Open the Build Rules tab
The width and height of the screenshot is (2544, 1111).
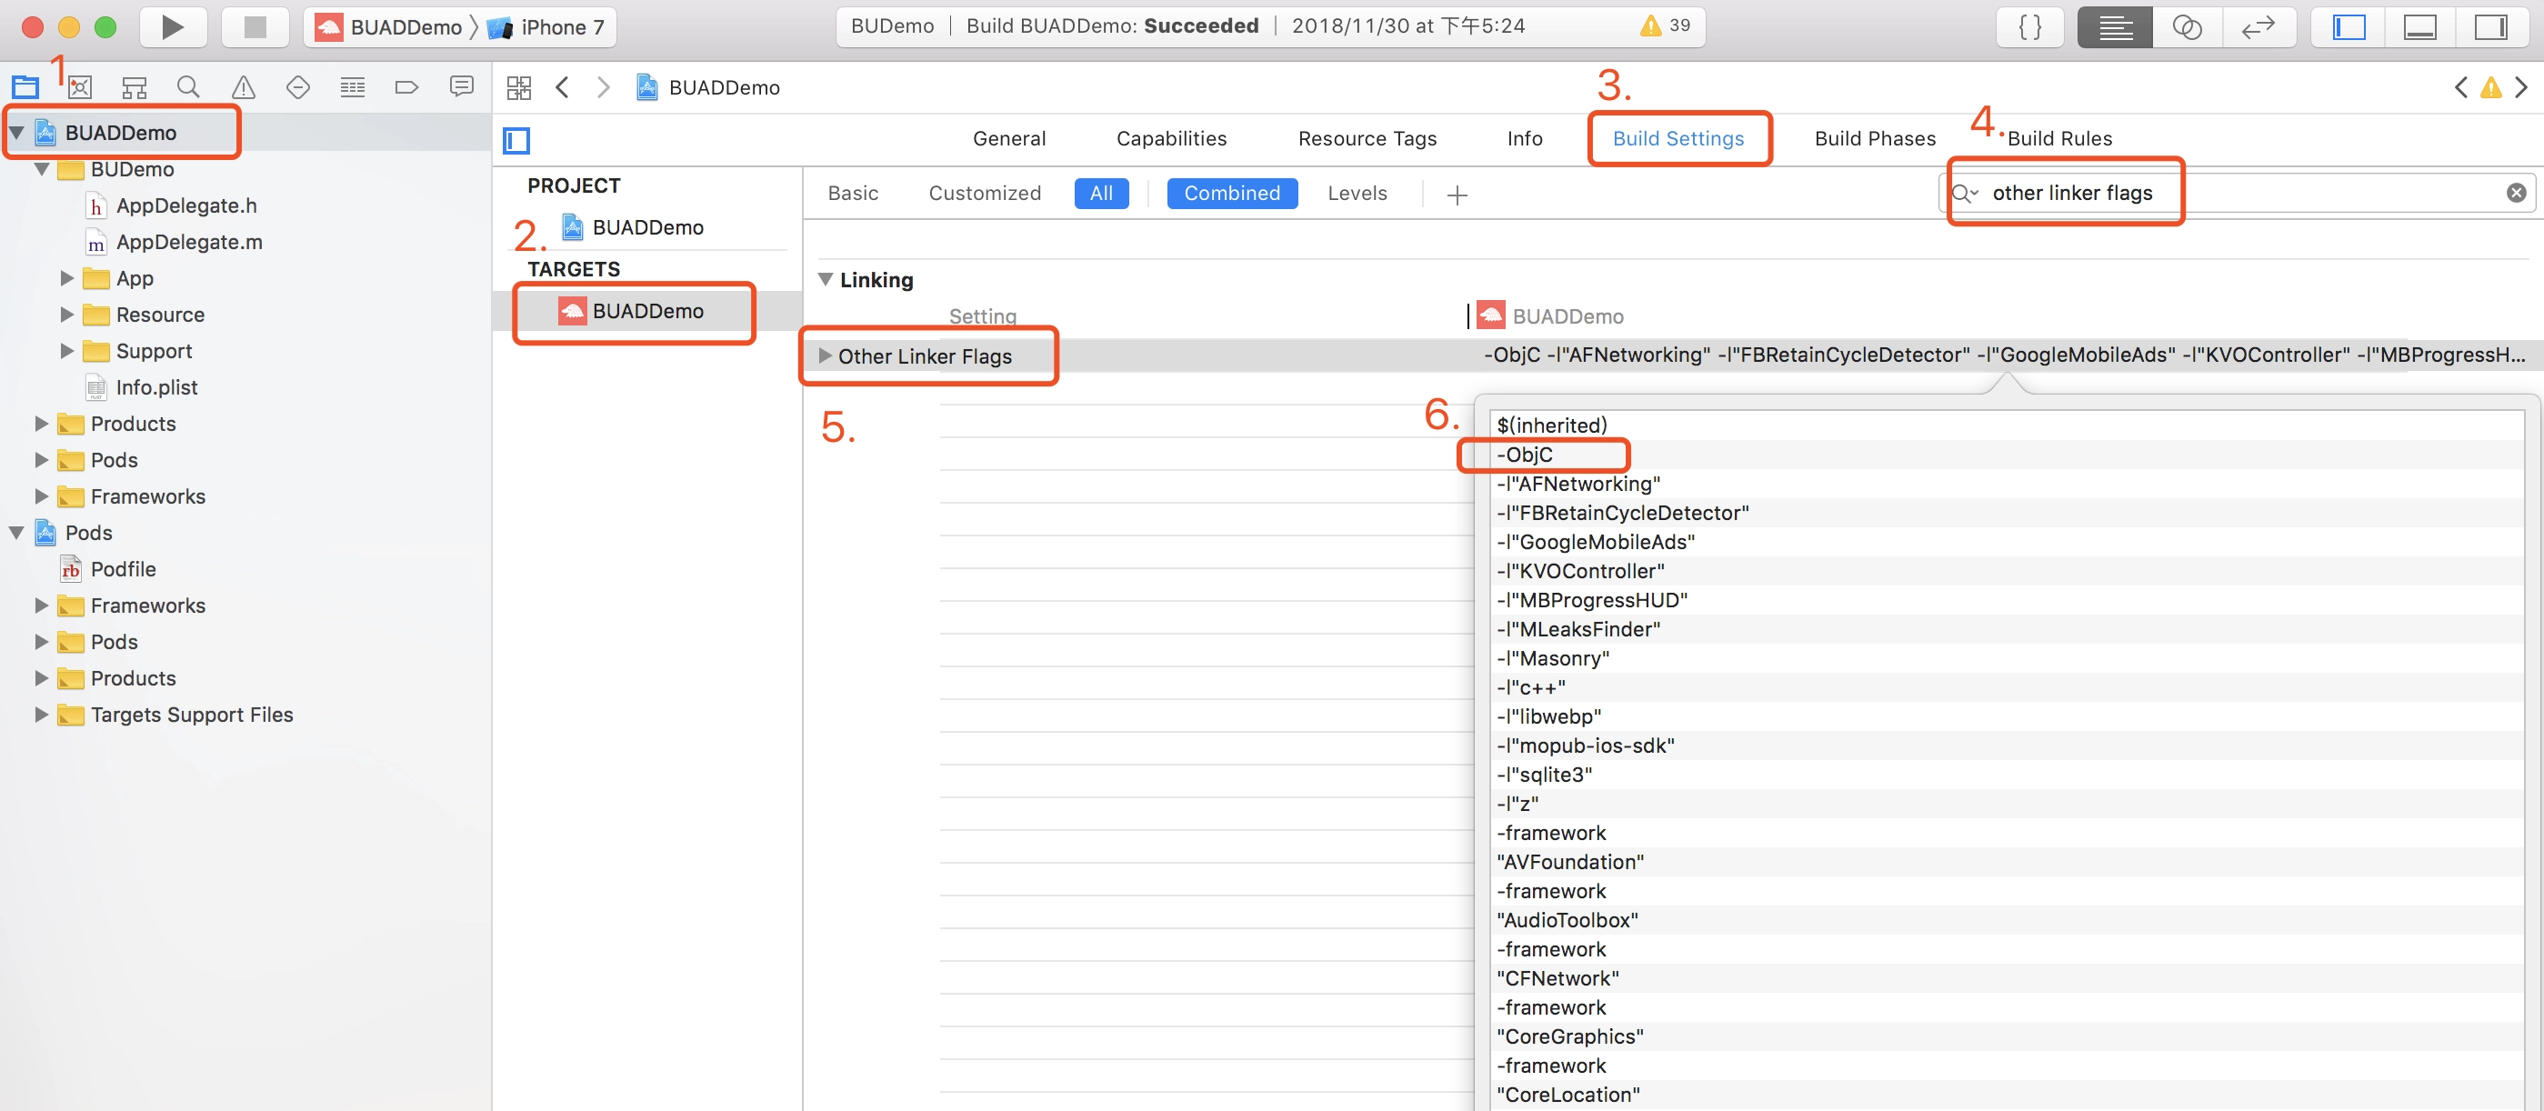point(2059,138)
